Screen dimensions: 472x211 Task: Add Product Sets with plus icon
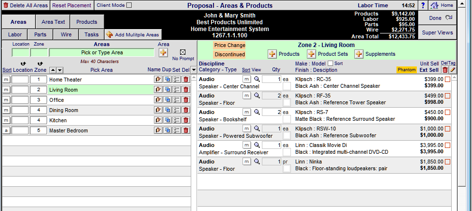coord(311,54)
